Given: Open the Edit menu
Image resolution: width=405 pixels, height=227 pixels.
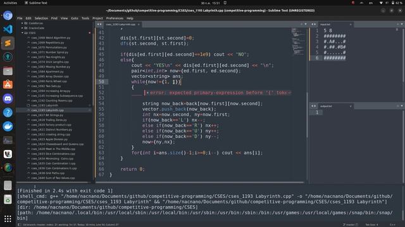Looking at the screenshot, I should tap(28, 18).
